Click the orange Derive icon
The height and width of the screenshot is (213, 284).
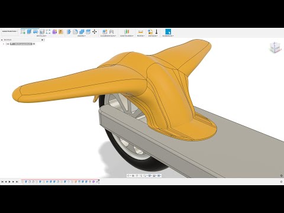61,31
